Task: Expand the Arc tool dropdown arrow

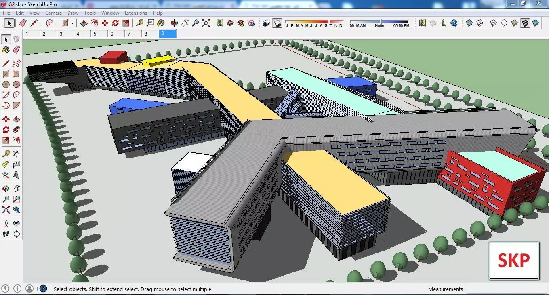Action: pos(57,23)
